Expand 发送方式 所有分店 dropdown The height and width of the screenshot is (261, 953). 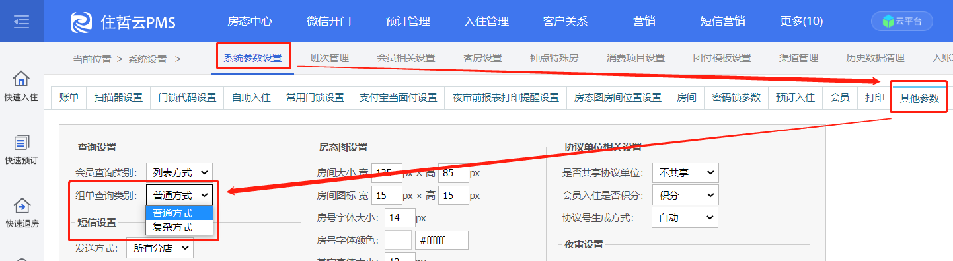160,248
